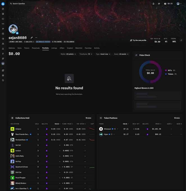186x191 pixels.
Task: Switch to the Favorites tab
Action: click(x=88, y=48)
